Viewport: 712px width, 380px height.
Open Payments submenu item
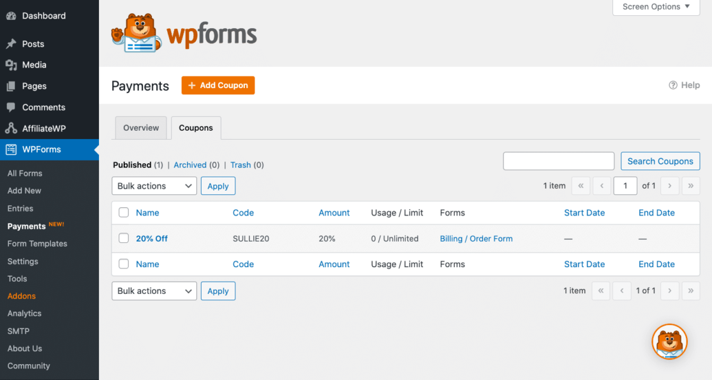click(26, 226)
